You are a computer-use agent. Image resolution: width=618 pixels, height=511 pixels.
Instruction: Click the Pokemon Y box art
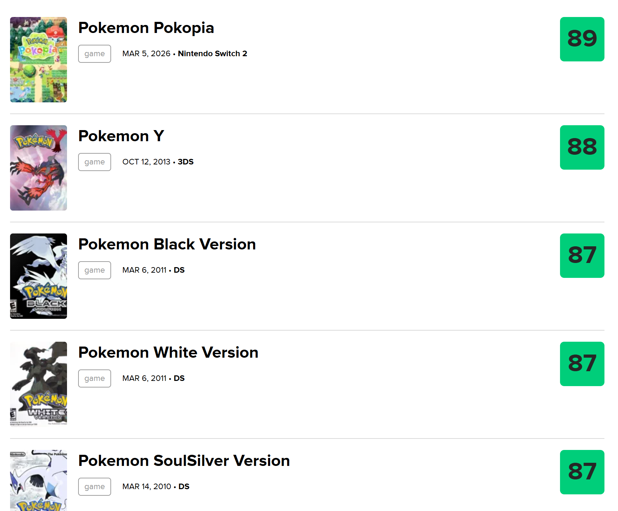(39, 168)
